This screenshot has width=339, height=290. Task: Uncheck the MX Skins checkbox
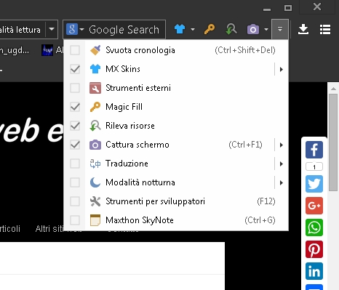(x=75, y=69)
